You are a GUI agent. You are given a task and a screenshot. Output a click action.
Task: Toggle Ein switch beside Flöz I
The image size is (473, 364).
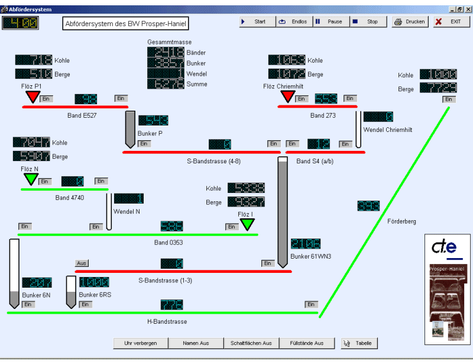[232, 227]
